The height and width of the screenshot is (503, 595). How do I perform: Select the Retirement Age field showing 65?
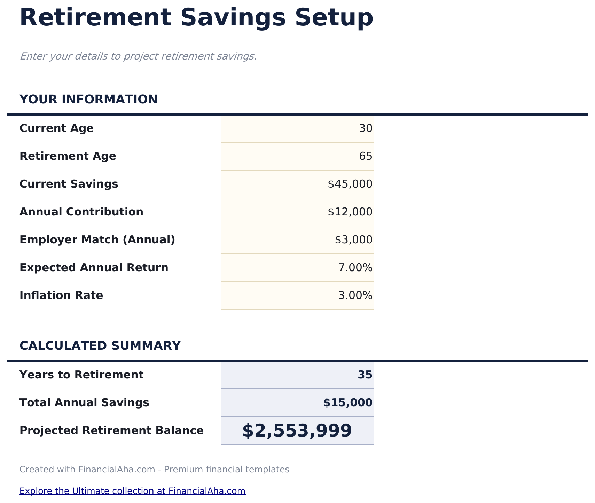coord(297,156)
